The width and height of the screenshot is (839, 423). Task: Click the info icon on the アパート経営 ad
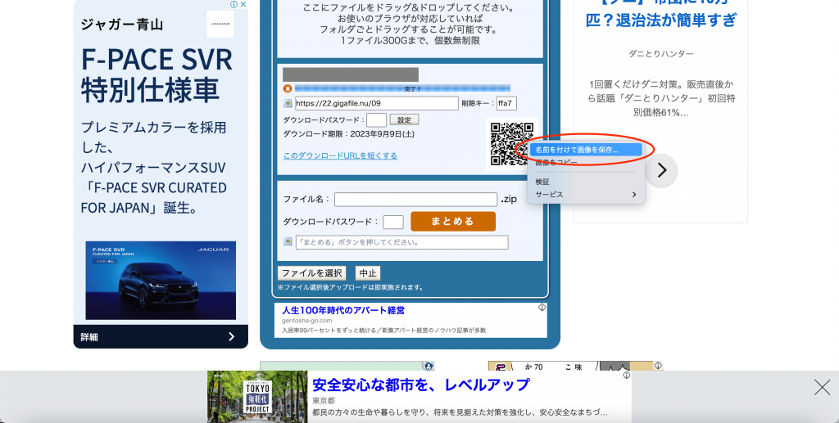[542, 307]
